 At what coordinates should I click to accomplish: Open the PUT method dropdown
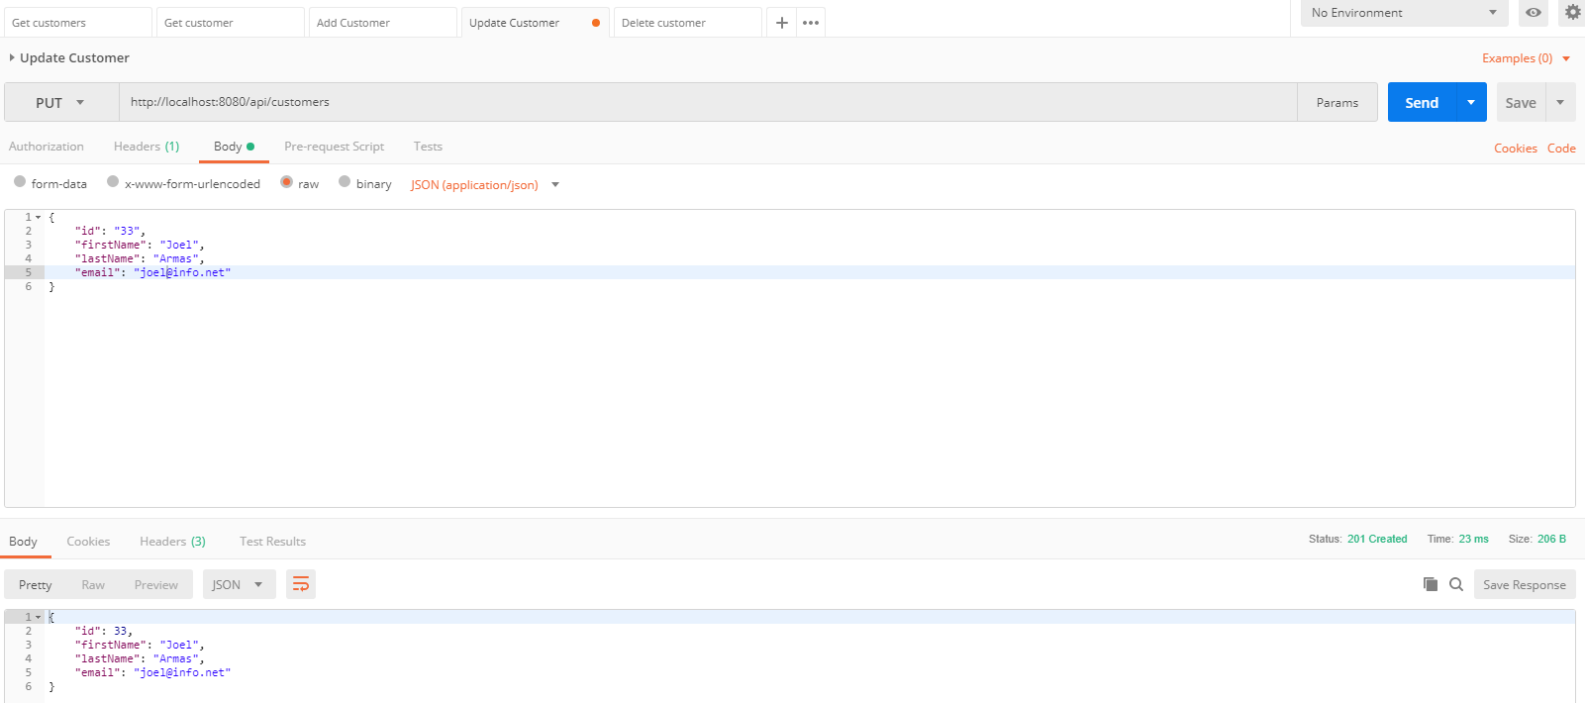tap(61, 102)
